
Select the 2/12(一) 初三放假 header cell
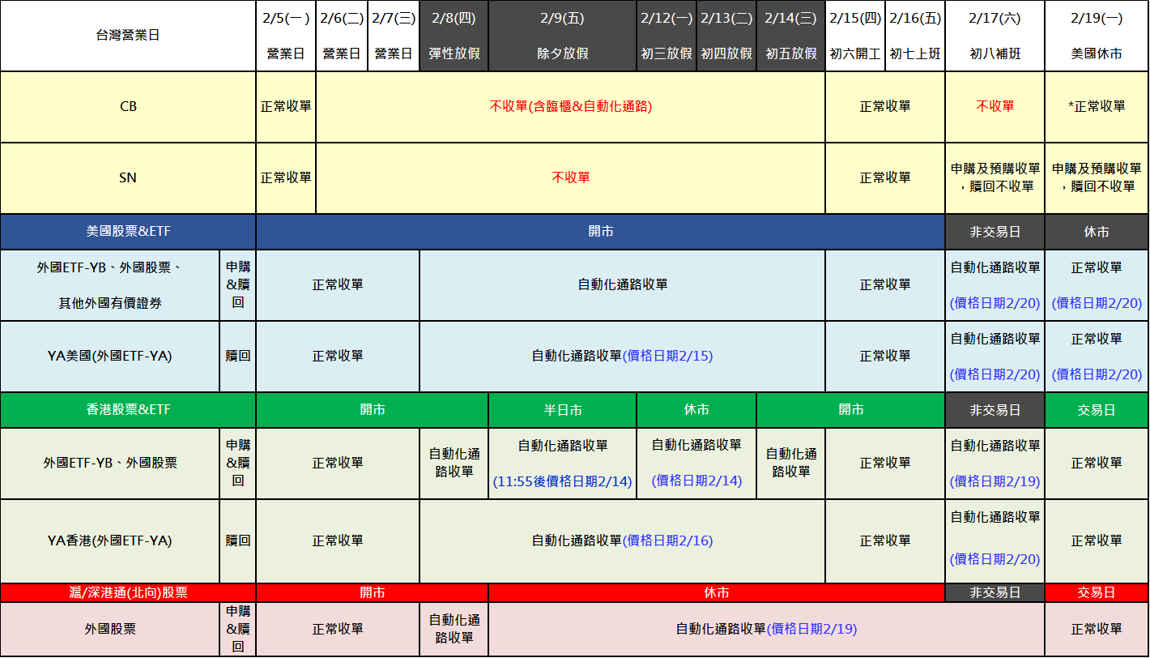(x=667, y=36)
